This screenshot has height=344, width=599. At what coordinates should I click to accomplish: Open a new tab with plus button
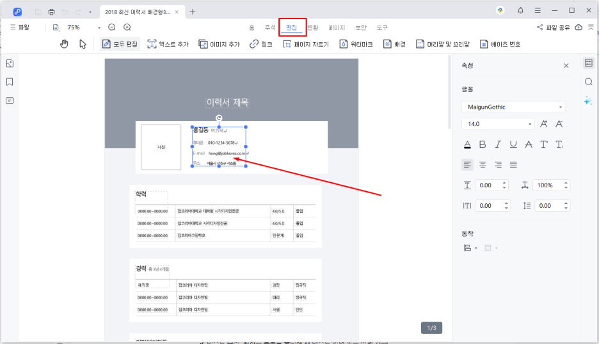tap(193, 12)
